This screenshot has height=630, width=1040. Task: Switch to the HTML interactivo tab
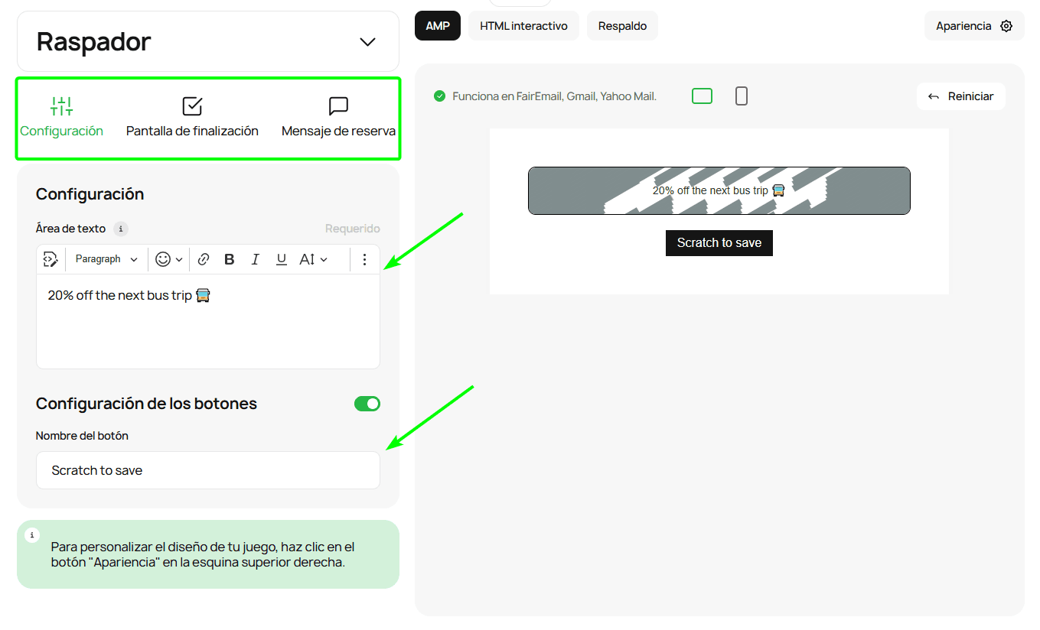point(523,25)
